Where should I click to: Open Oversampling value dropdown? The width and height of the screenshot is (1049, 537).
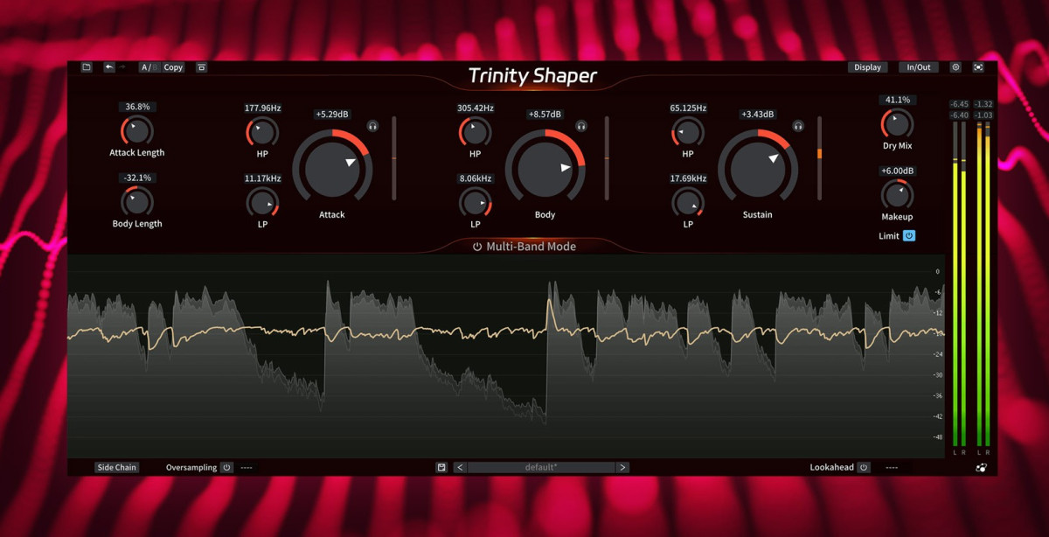247,467
